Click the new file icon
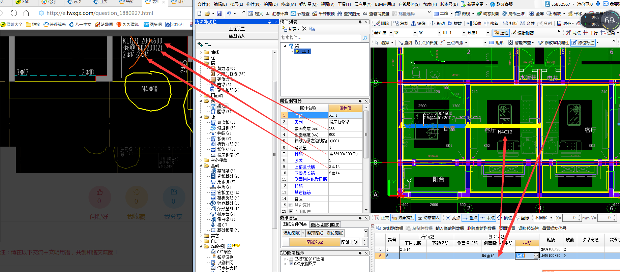 pos(199,13)
